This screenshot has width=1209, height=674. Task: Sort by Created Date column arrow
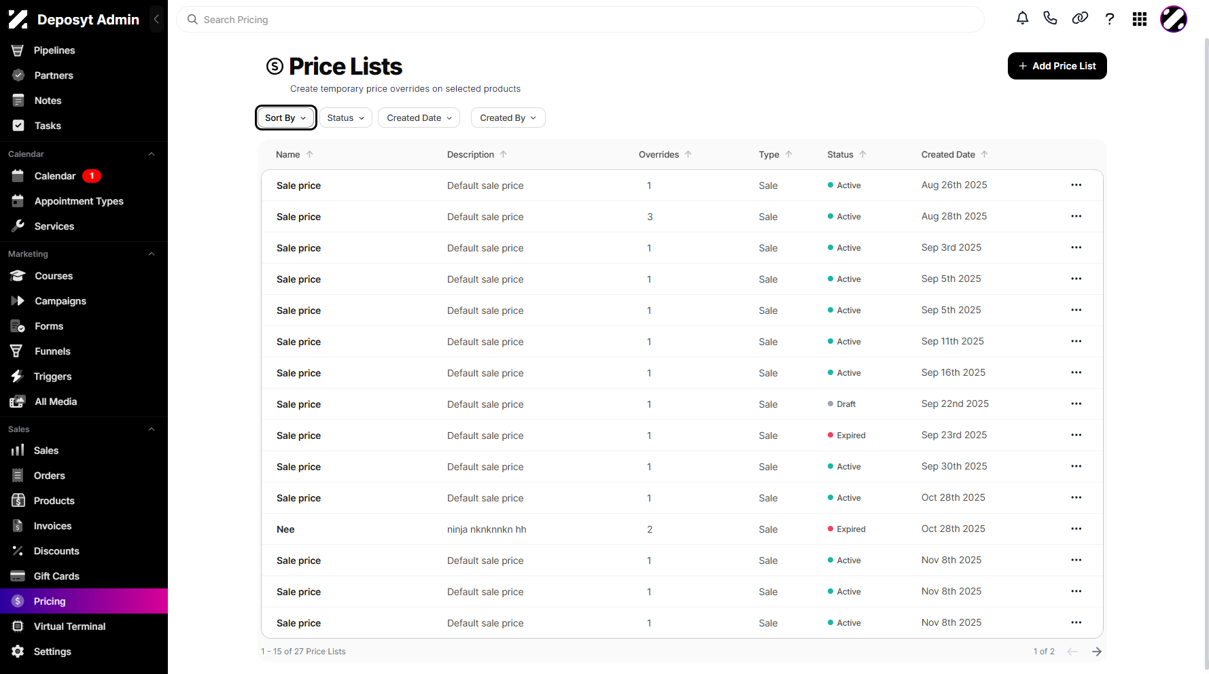pos(985,154)
